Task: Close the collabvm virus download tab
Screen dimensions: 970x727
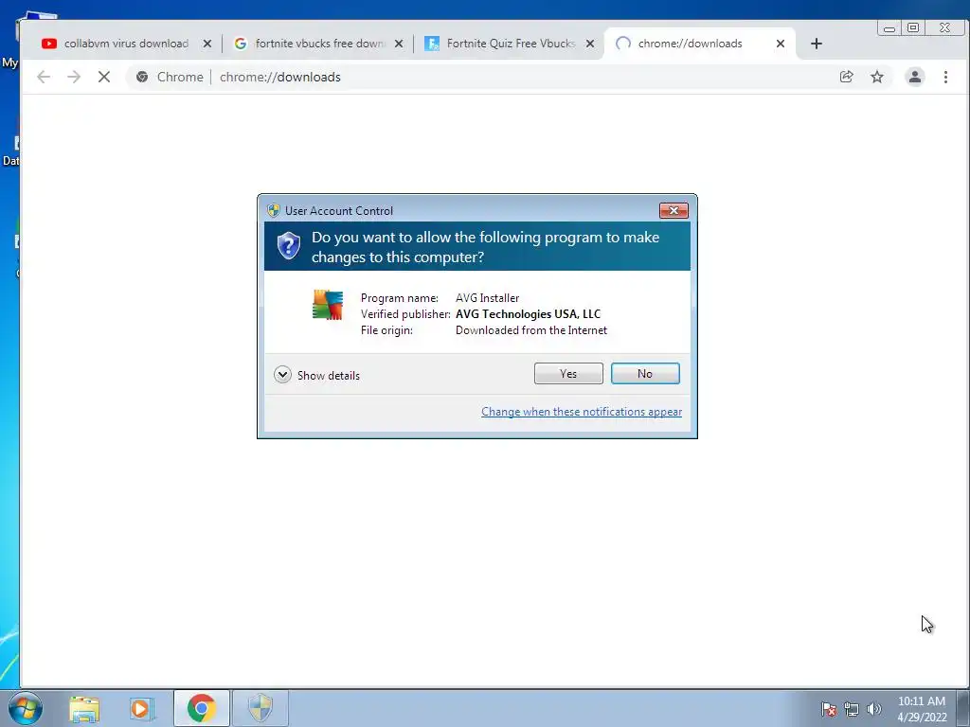Action: 207,44
